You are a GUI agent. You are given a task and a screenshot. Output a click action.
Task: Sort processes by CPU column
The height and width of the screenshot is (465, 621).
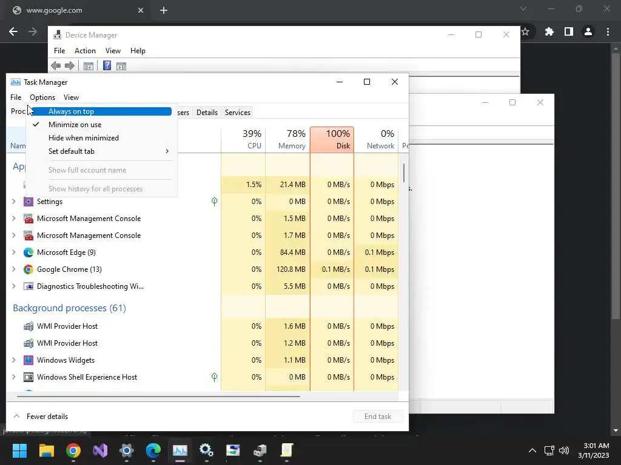(x=243, y=140)
